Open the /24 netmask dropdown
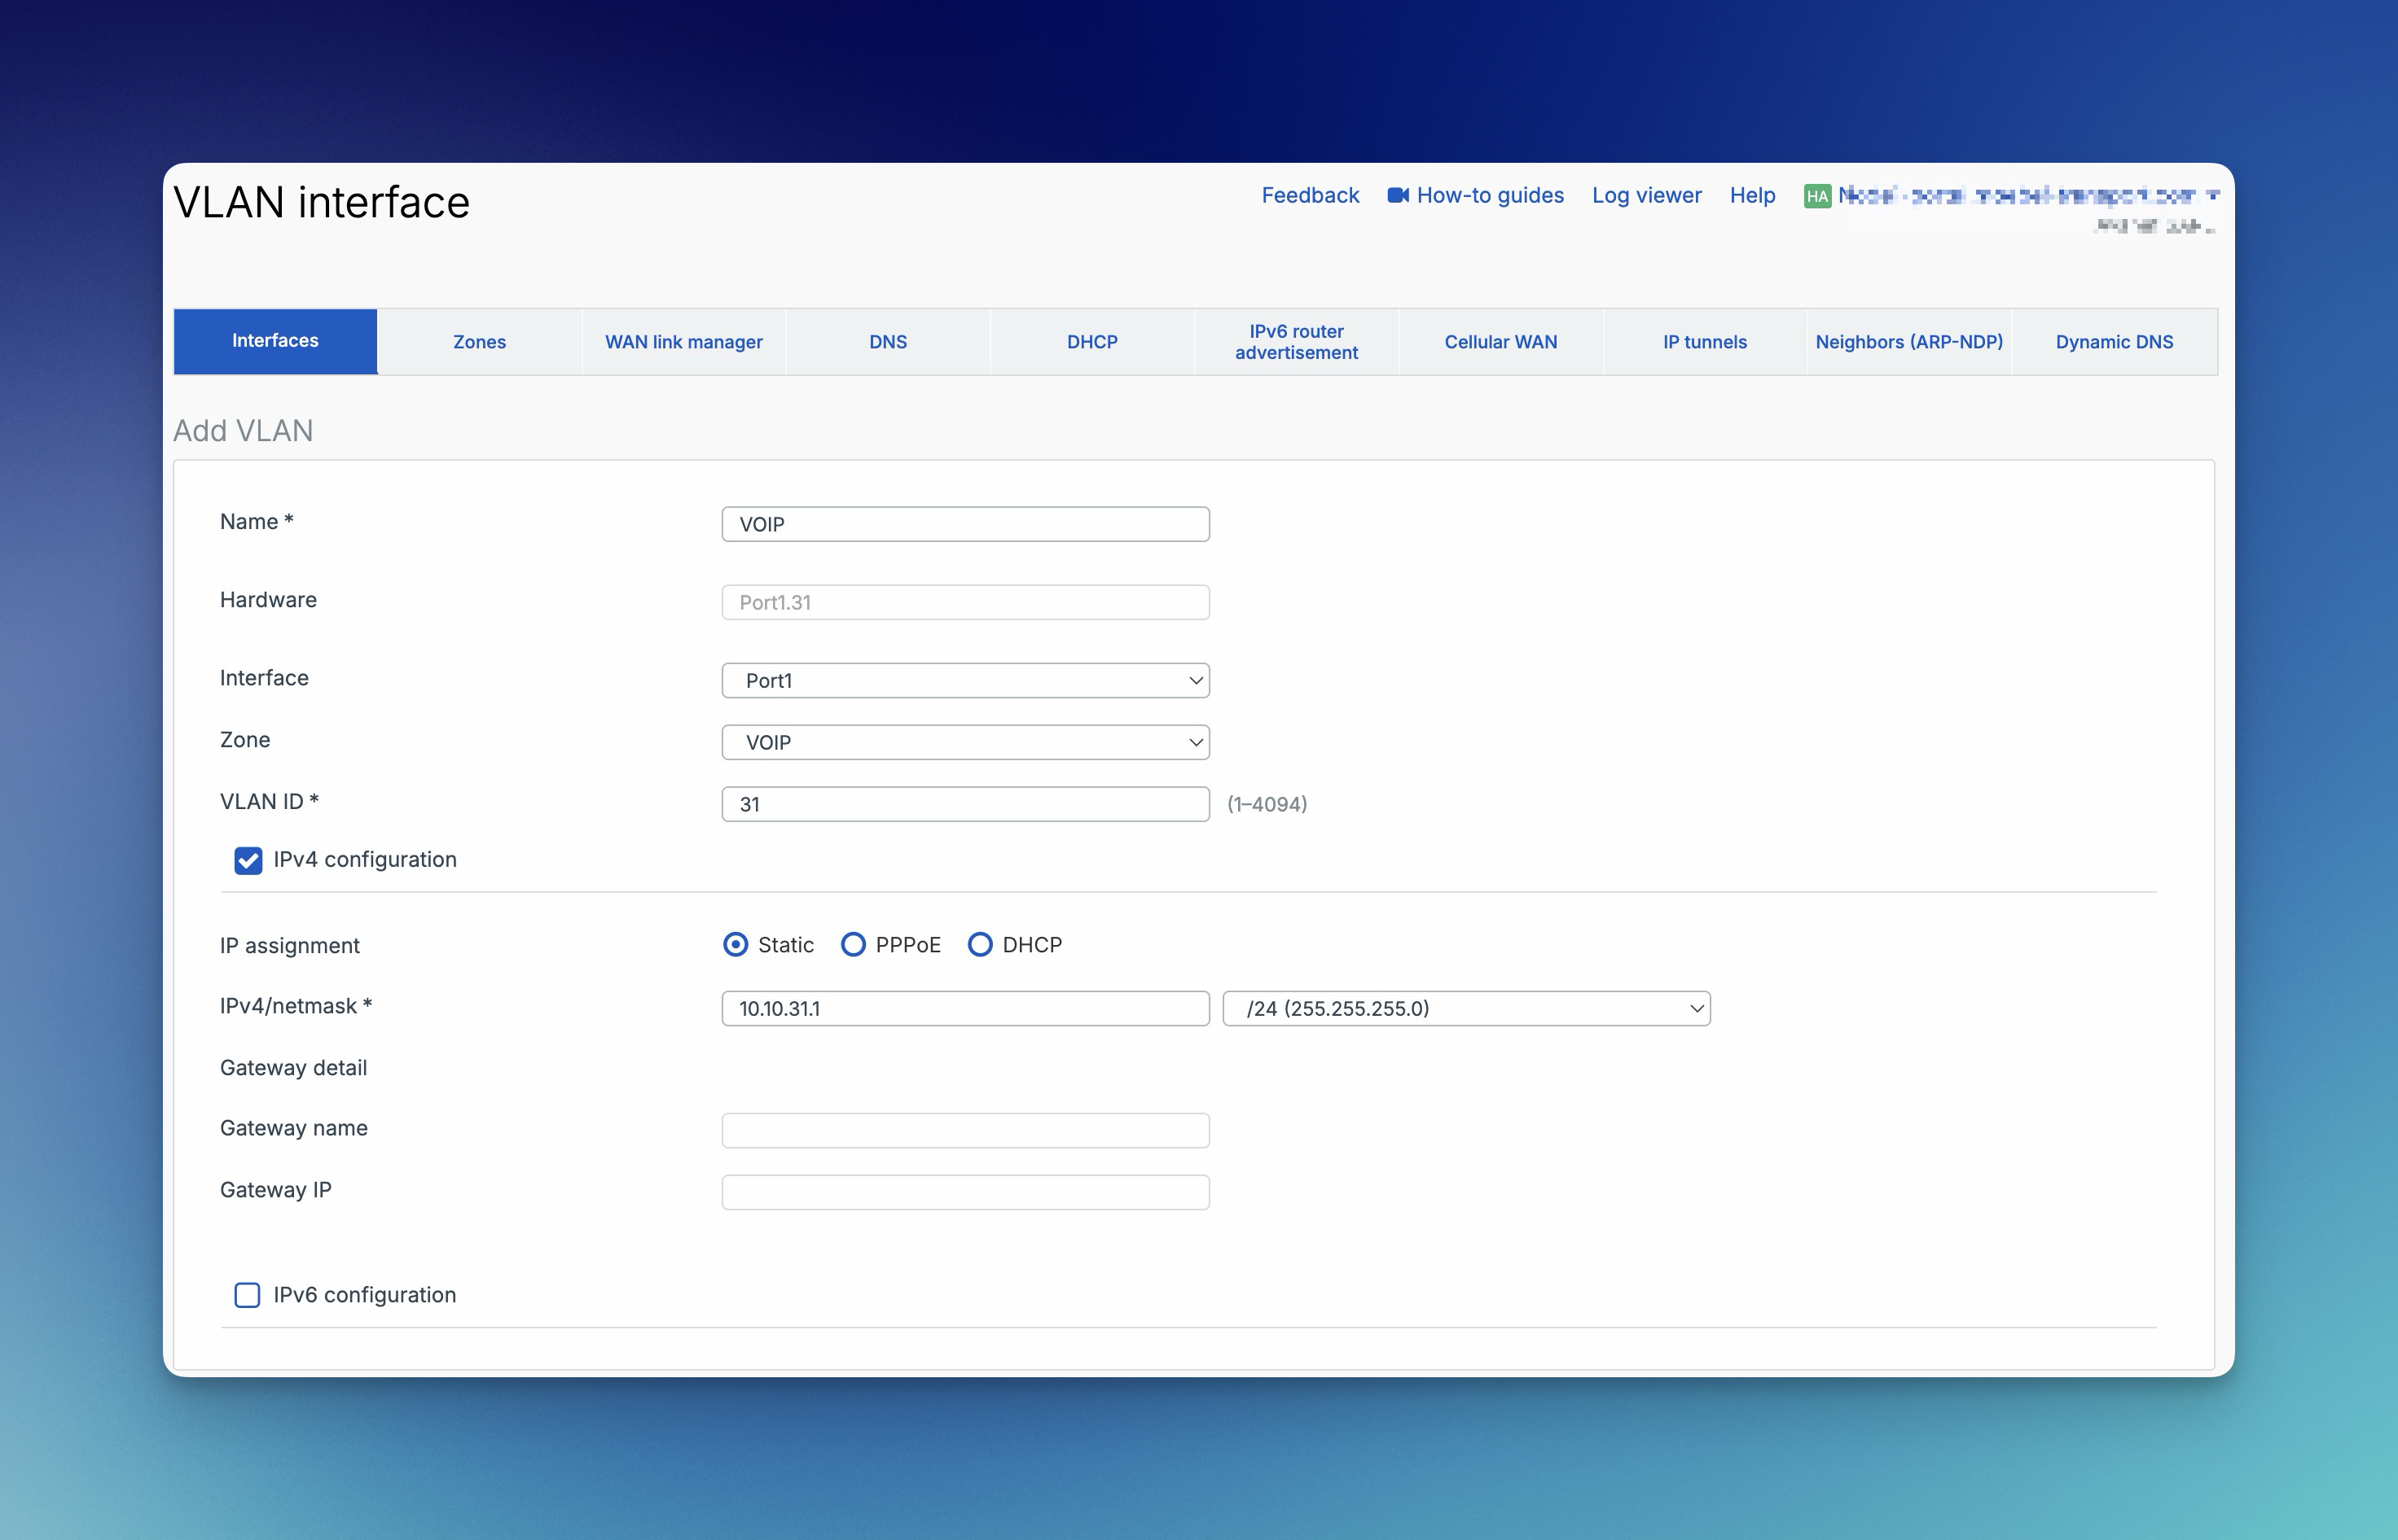 [x=1467, y=1009]
